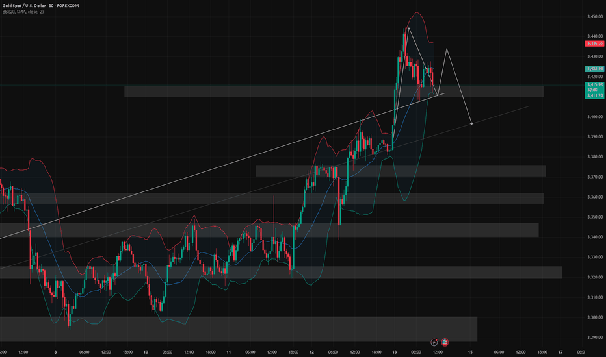This screenshot has height=357, width=606.
Task: Open the US flag economic event icon
Action: (445, 342)
